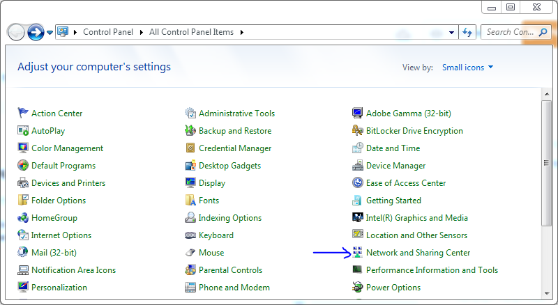Open the Intel(R) Graphics and Media icon
Viewport: 558px width, 305px height.
click(x=357, y=217)
